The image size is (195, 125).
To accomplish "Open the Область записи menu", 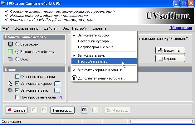I will [x=27, y=28].
